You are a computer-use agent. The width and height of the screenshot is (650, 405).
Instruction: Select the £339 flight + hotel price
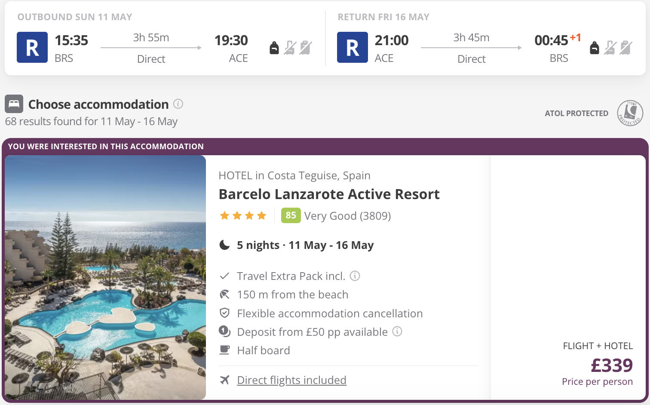pos(612,365)
